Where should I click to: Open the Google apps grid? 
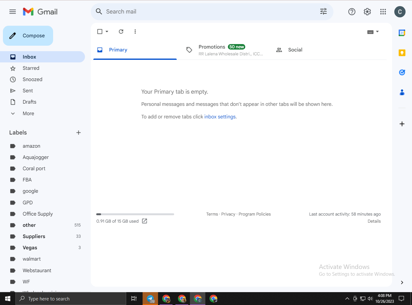[x=383, y=12]
